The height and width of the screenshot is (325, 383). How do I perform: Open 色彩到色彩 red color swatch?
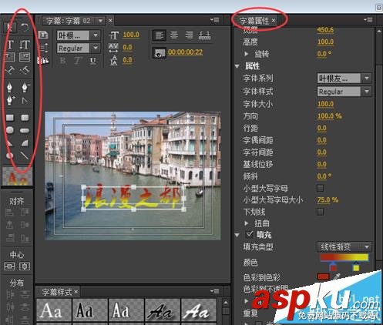324,276
